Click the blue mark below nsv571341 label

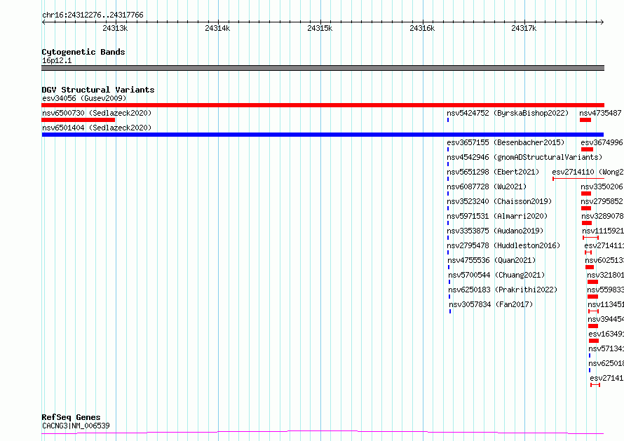590,355
